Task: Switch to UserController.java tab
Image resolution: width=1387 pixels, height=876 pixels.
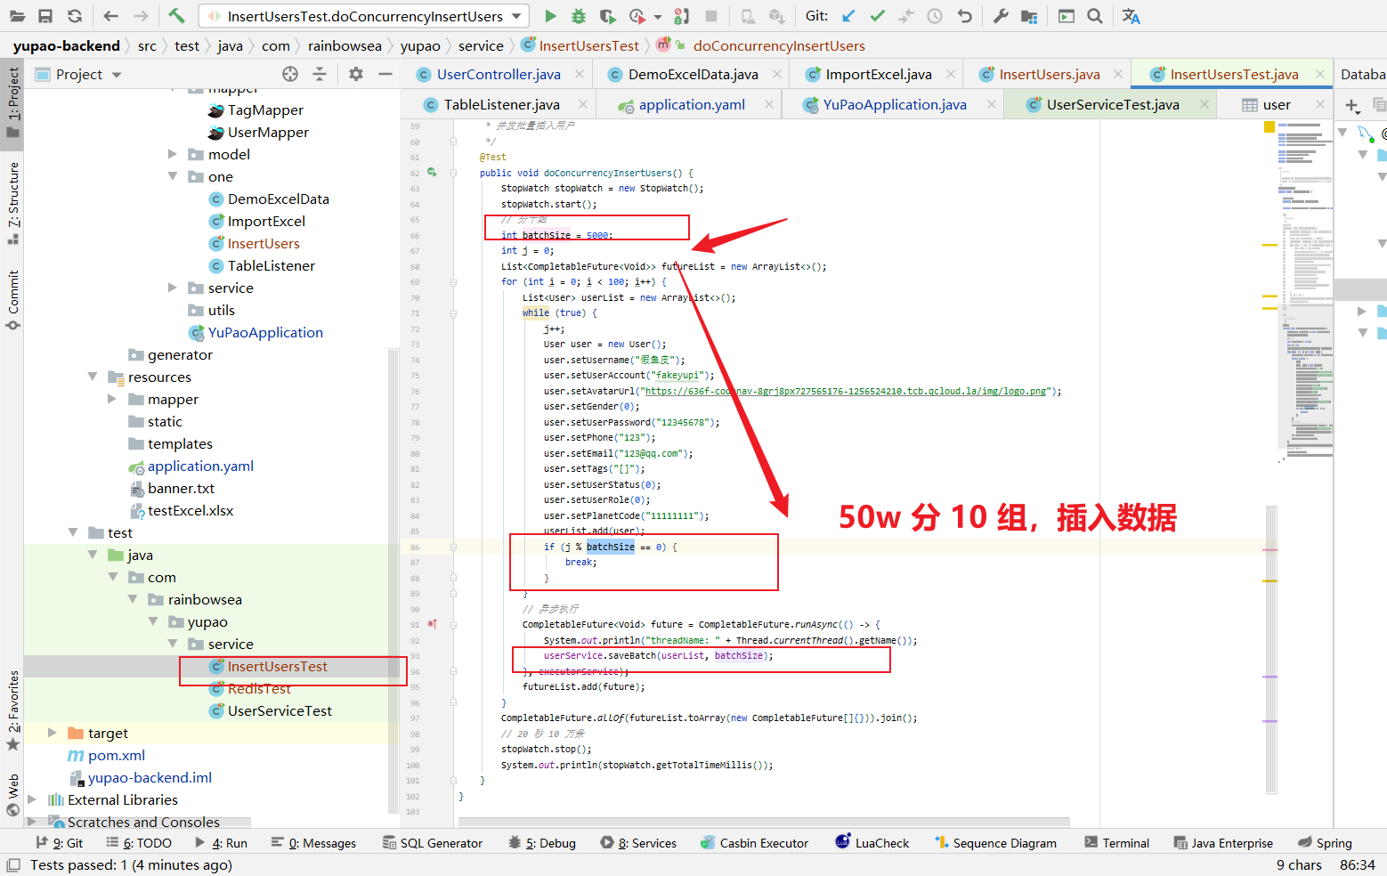Action: pos(499,75)
